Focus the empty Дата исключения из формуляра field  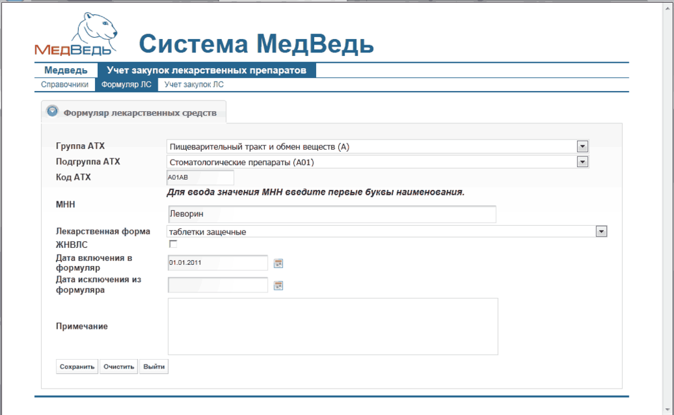218,285
